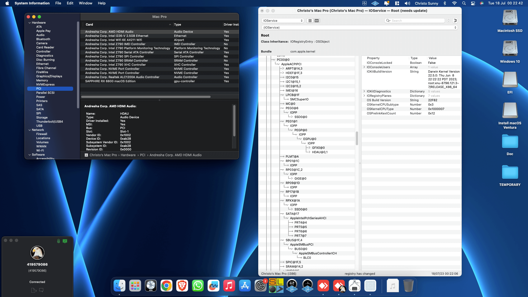Open the Apple menu
The height and width of the screenshot is (297, 528).
(7, 3)
